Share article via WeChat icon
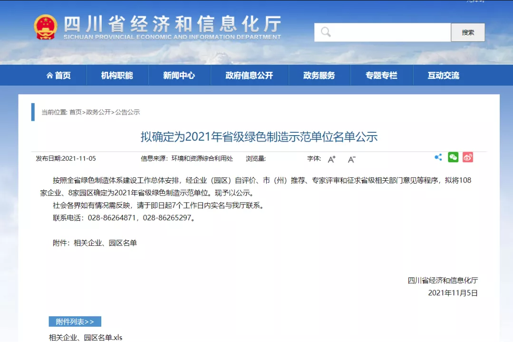 [x=453, y=157]
